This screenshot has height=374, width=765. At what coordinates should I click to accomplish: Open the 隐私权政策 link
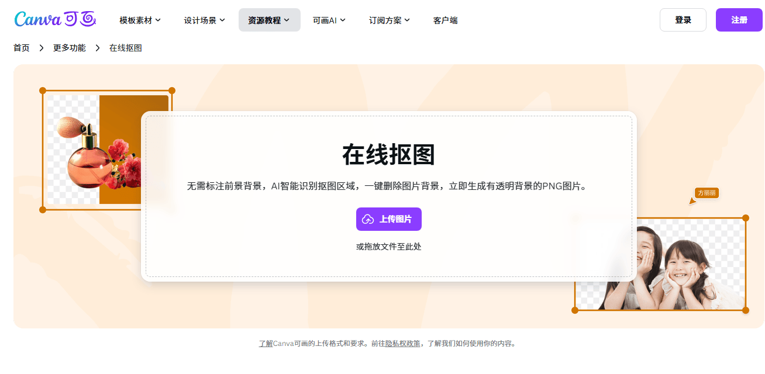[x=402, y=344]
